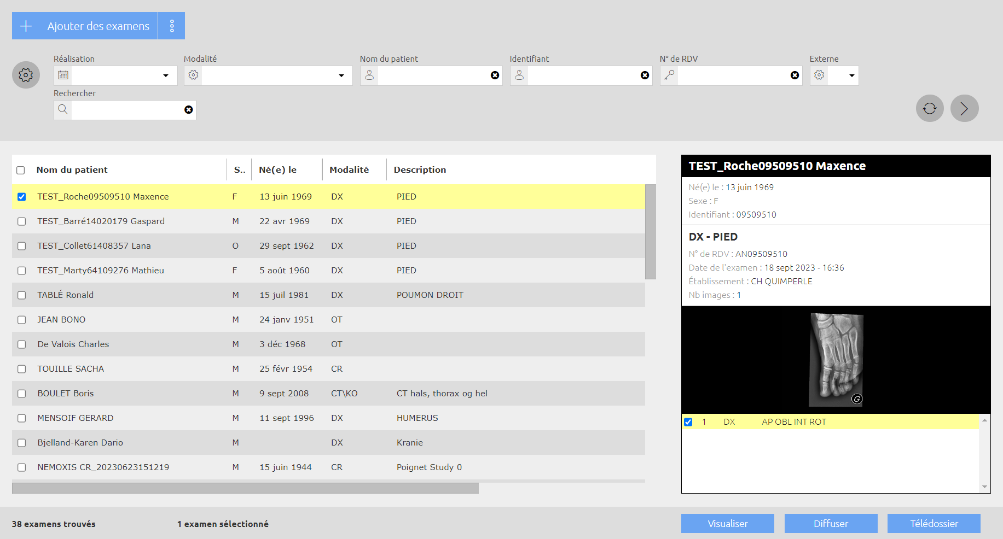Image resolution: width=1003 pixels, height=539 pixels.
Task: Check the BOULET Boris row checkbox
Action: (21, 394)
